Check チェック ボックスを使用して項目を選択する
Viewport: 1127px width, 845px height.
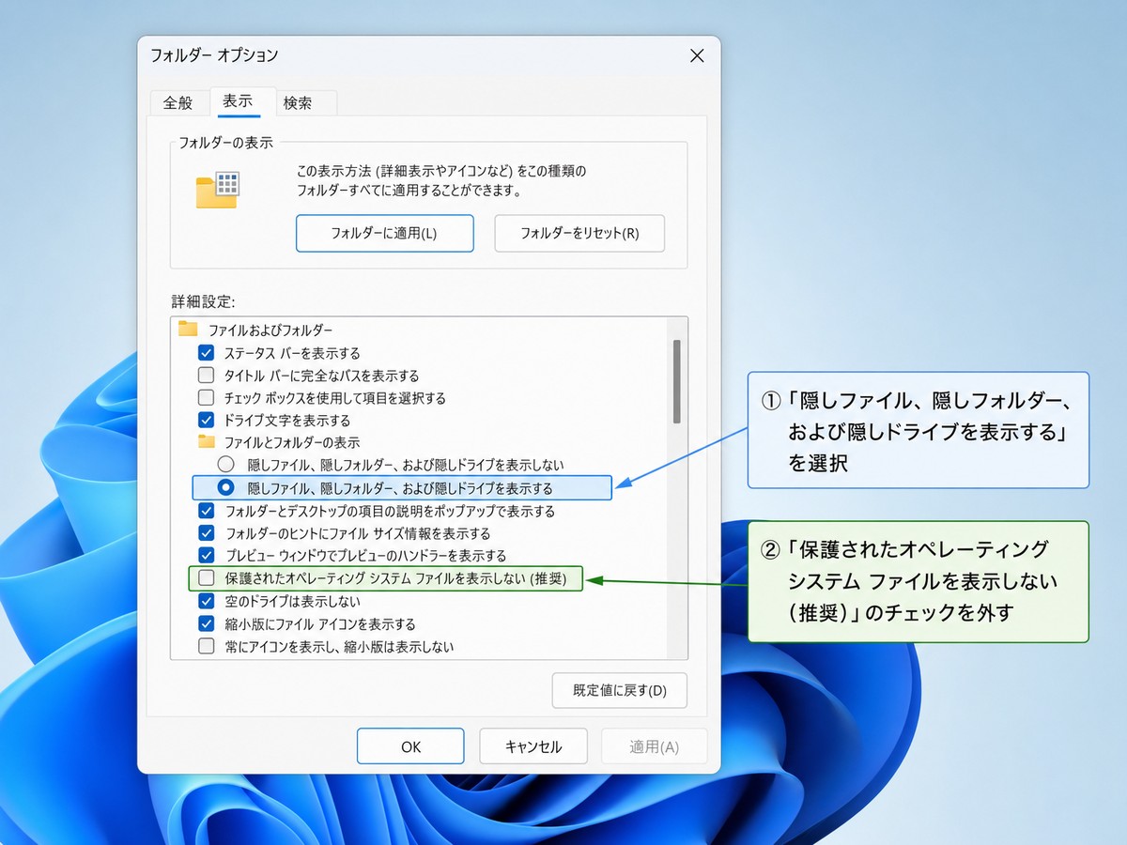click(x=207, y=397)
